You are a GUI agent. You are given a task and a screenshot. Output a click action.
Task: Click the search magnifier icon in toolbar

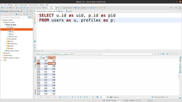(171, 8)
